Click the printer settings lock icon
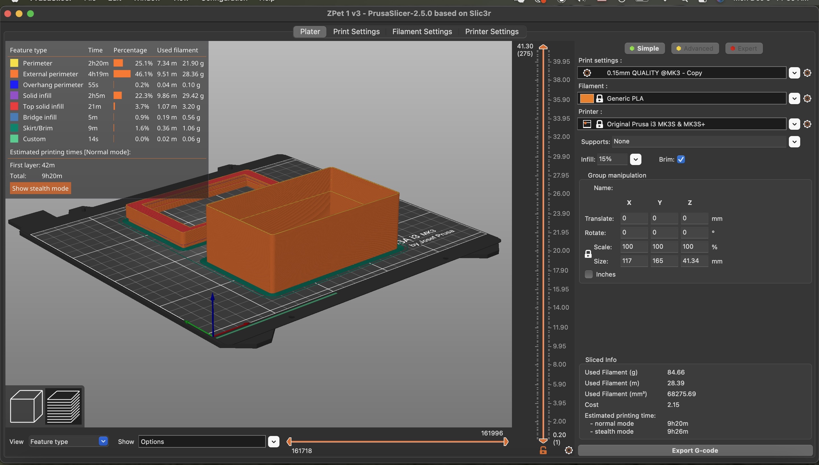 (598, 124)
